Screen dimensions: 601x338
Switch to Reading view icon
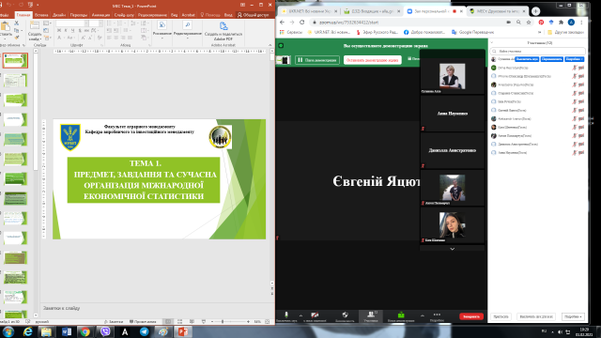[192, 321]
